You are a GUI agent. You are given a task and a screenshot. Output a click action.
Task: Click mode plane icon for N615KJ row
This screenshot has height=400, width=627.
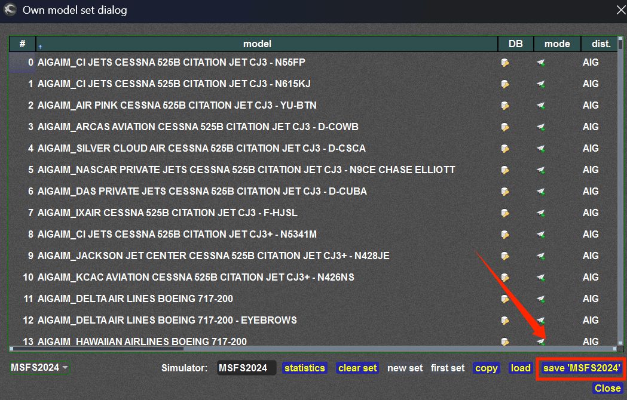pyautogui.click(x=540, y=84)
